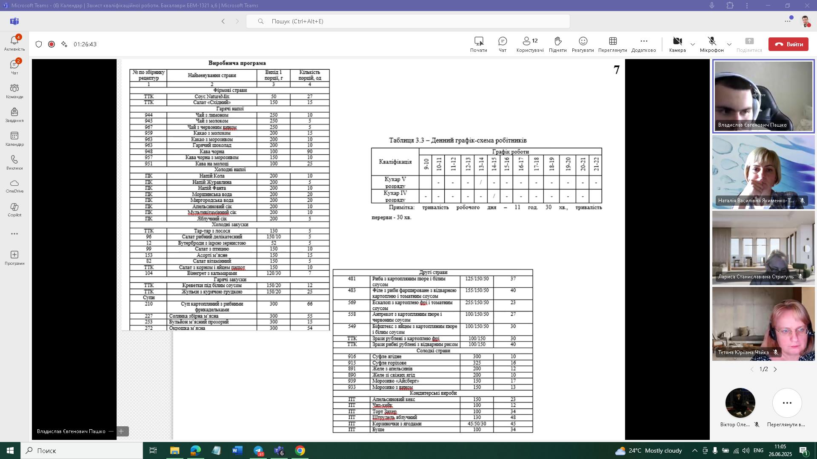Open Activity feed in left sidebar
The image size is (817, 459).
14,43
